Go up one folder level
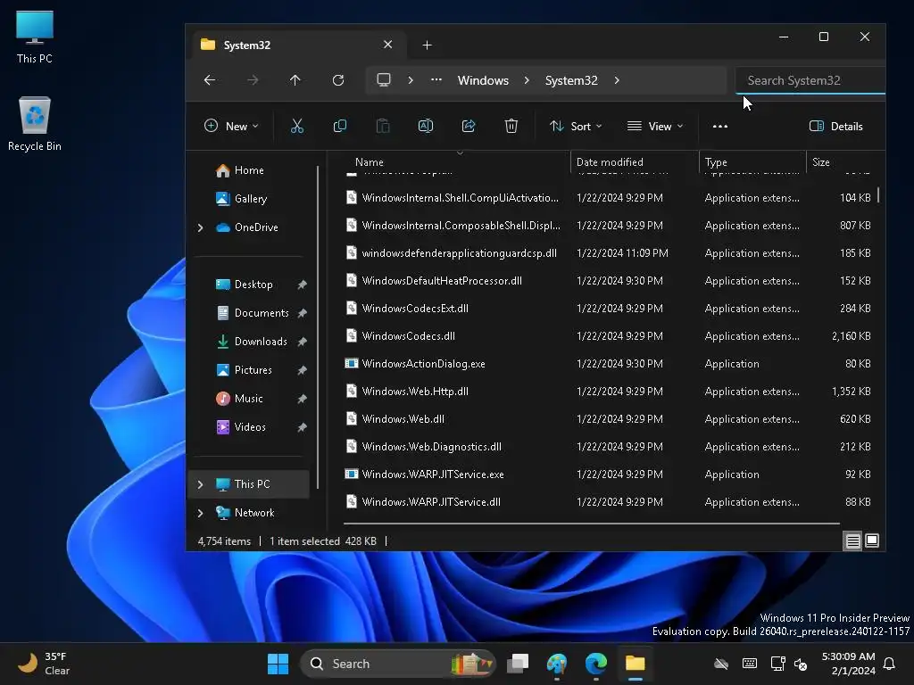Image resolution: width=914 pixels, height=685 pixels. (x=295, y=80)
